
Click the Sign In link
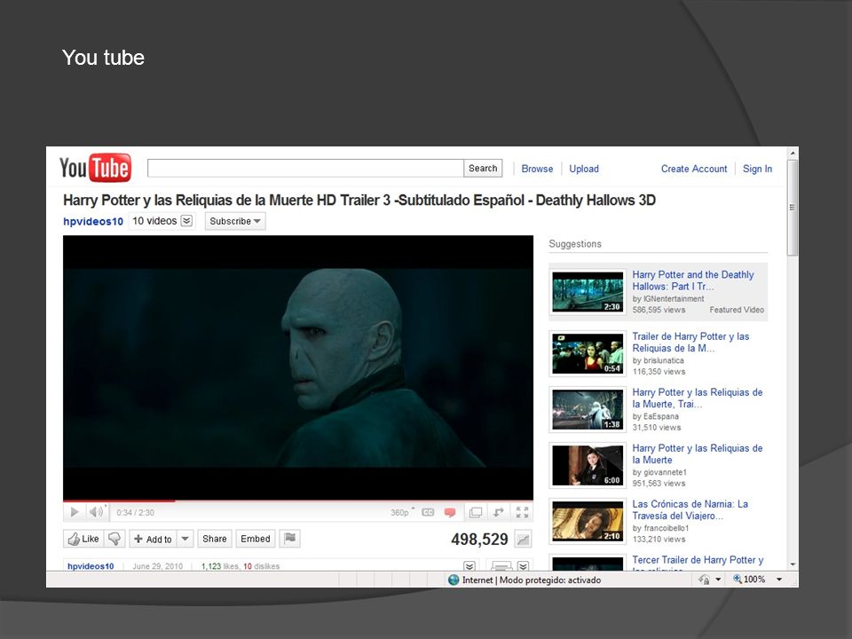click(757, 169)
